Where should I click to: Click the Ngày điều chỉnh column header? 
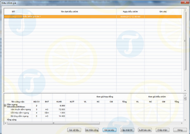(x=130, y=11)
